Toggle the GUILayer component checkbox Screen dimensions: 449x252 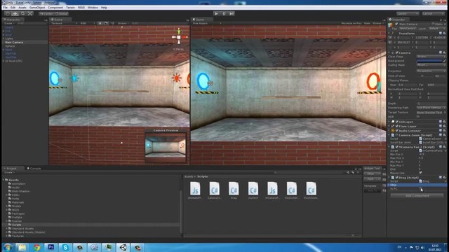pos(397,122)
